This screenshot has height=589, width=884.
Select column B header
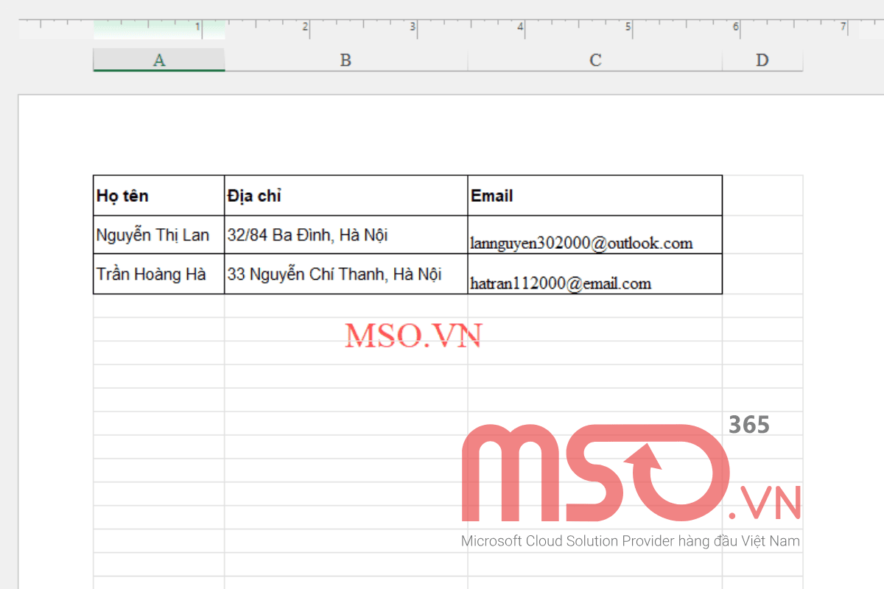345,60
